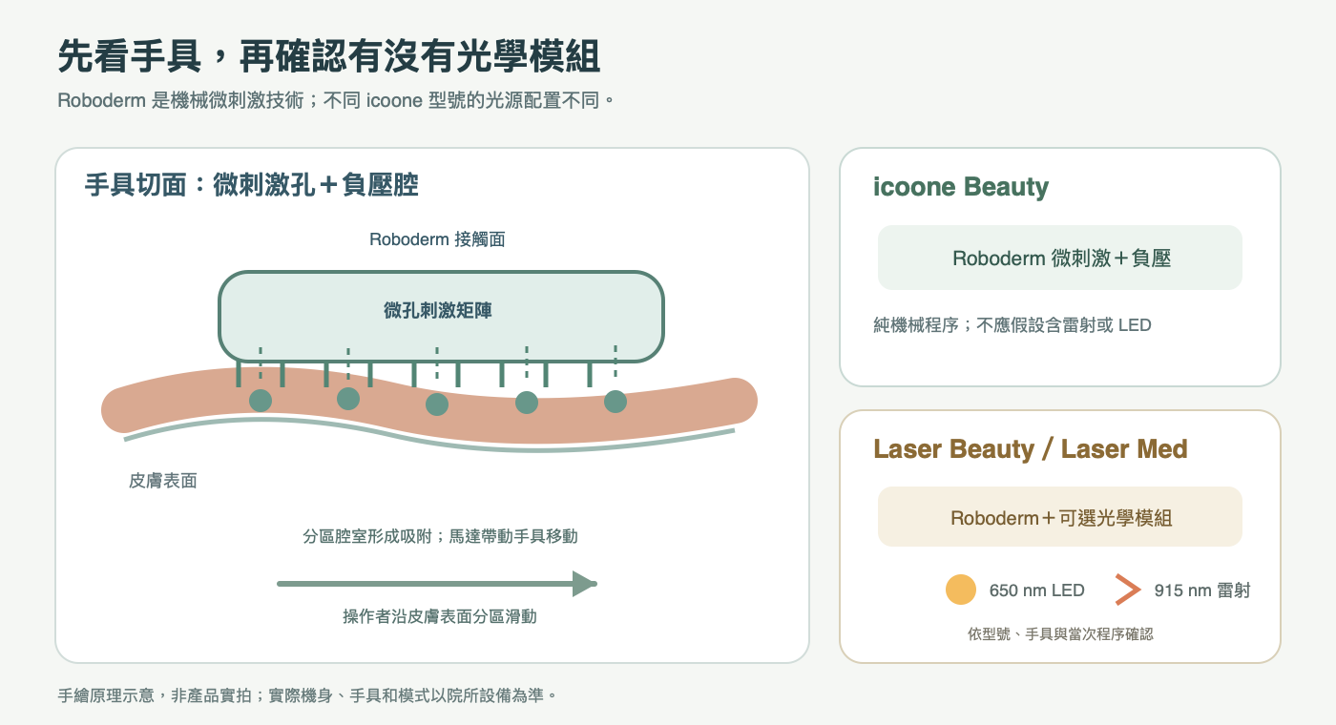Click the Roboderm 微刺激＋負壓 pill
The image size is (1336, 725).
(1060, 258)
